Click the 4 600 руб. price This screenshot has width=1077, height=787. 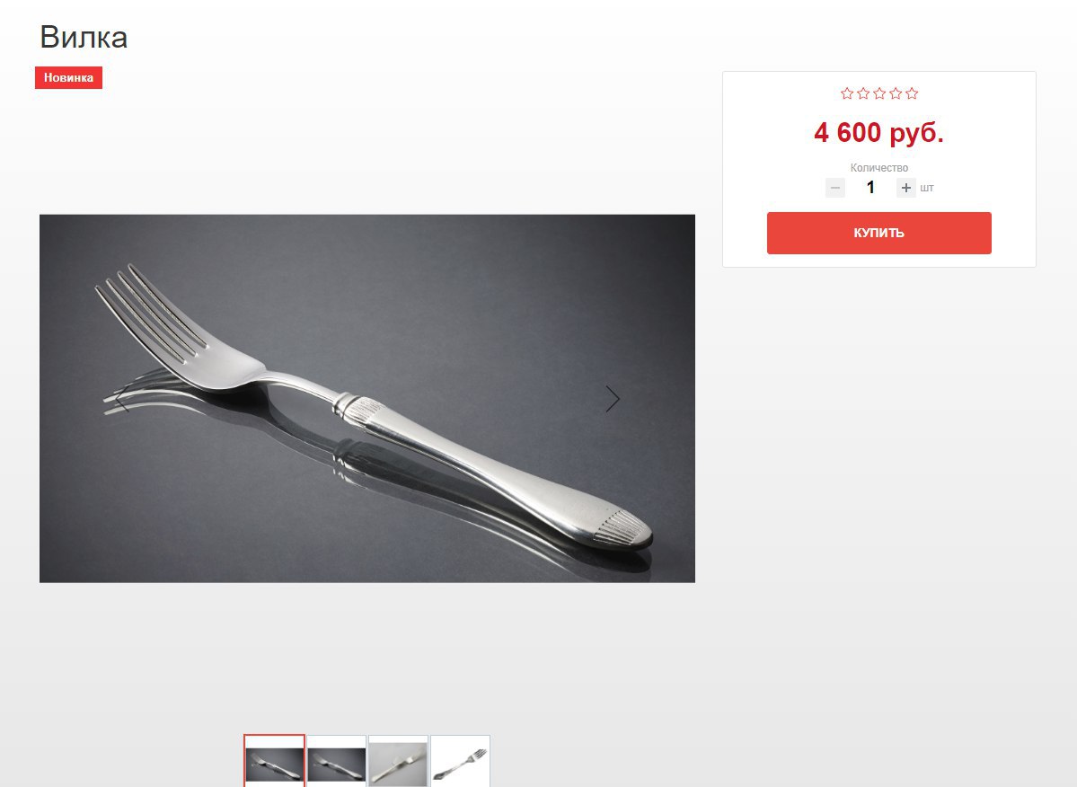(879, 133)
